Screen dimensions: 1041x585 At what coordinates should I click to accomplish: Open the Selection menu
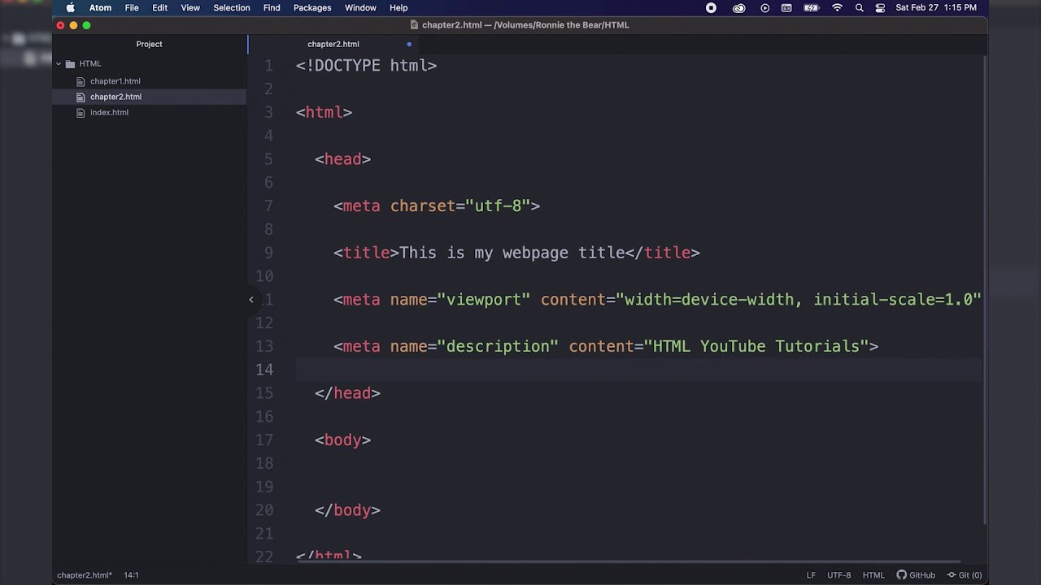pyautogui.click(x=232, y=8)
